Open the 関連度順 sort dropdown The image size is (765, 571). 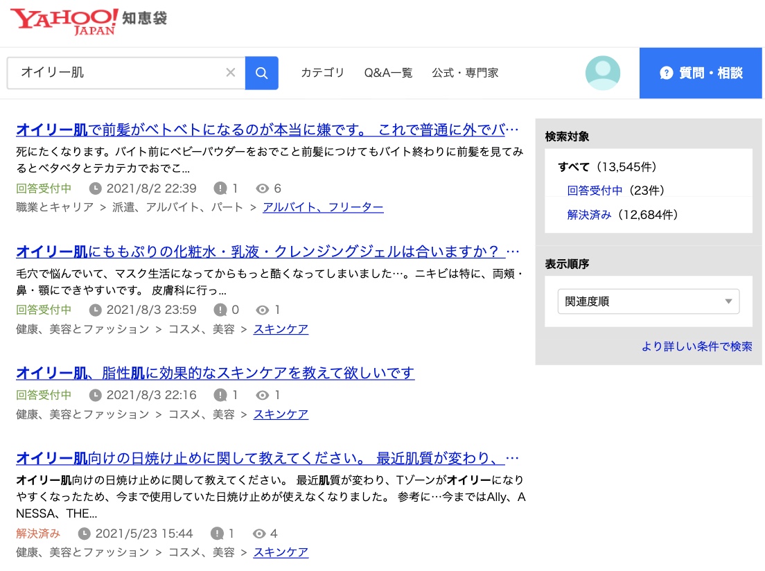click(648, 301)
